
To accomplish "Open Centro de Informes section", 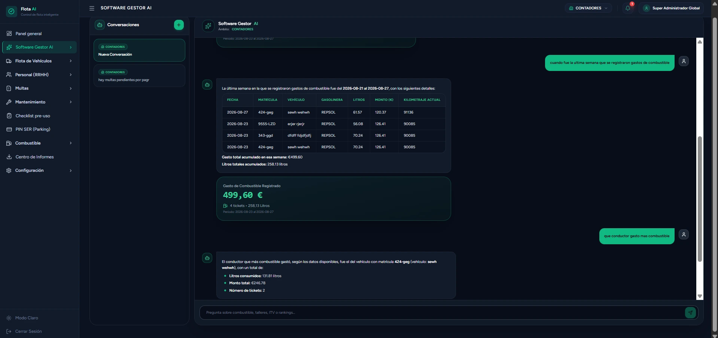I will tap(39, 157).
